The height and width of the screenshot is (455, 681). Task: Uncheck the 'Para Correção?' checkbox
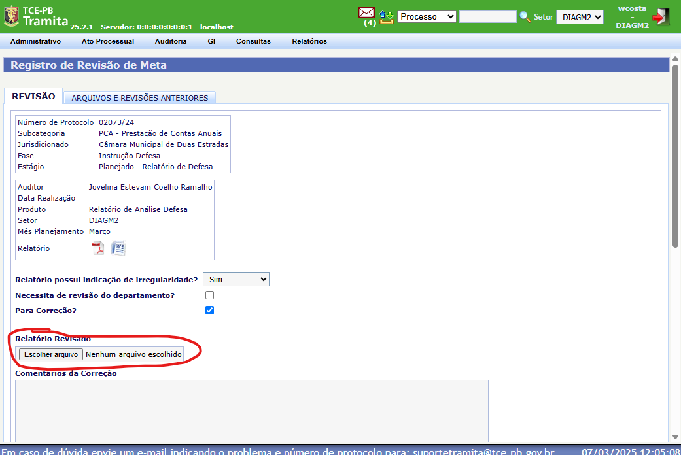point(210,311)
